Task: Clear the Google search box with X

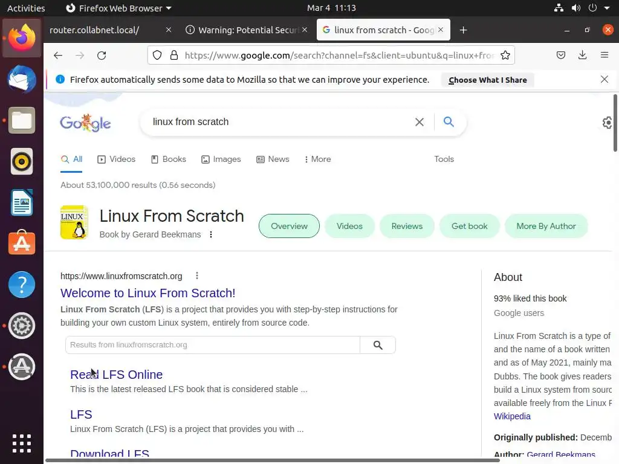Action: click(420, 122)
